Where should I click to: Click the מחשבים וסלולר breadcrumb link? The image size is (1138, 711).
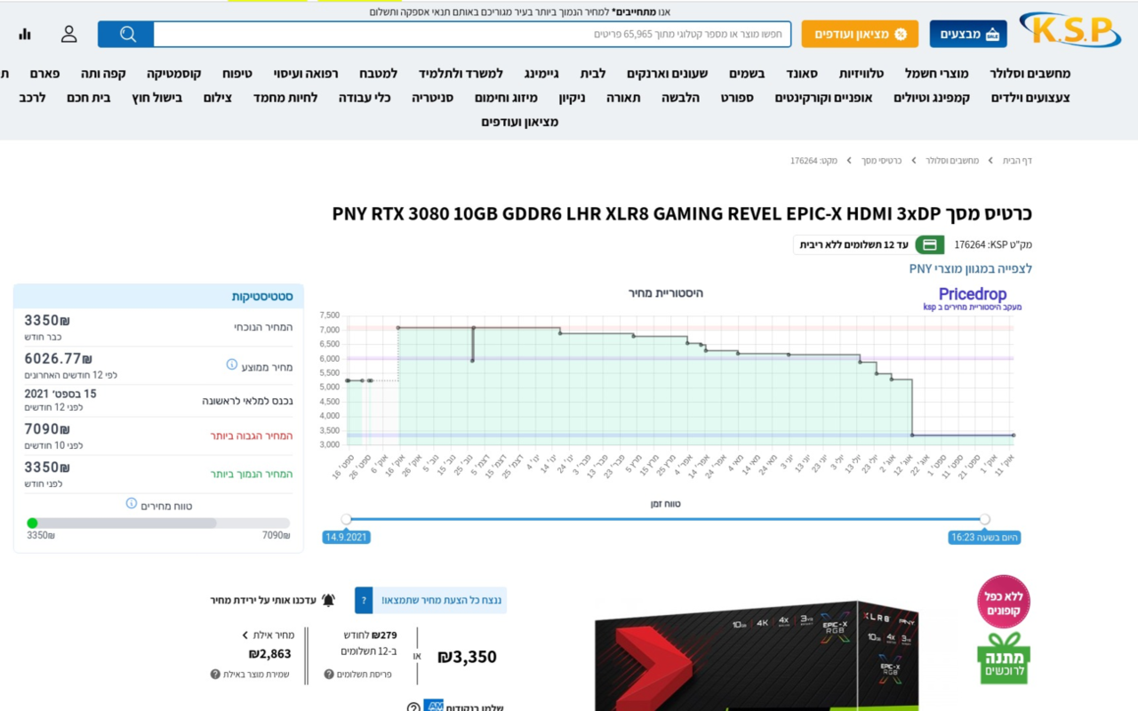point(952,161)
